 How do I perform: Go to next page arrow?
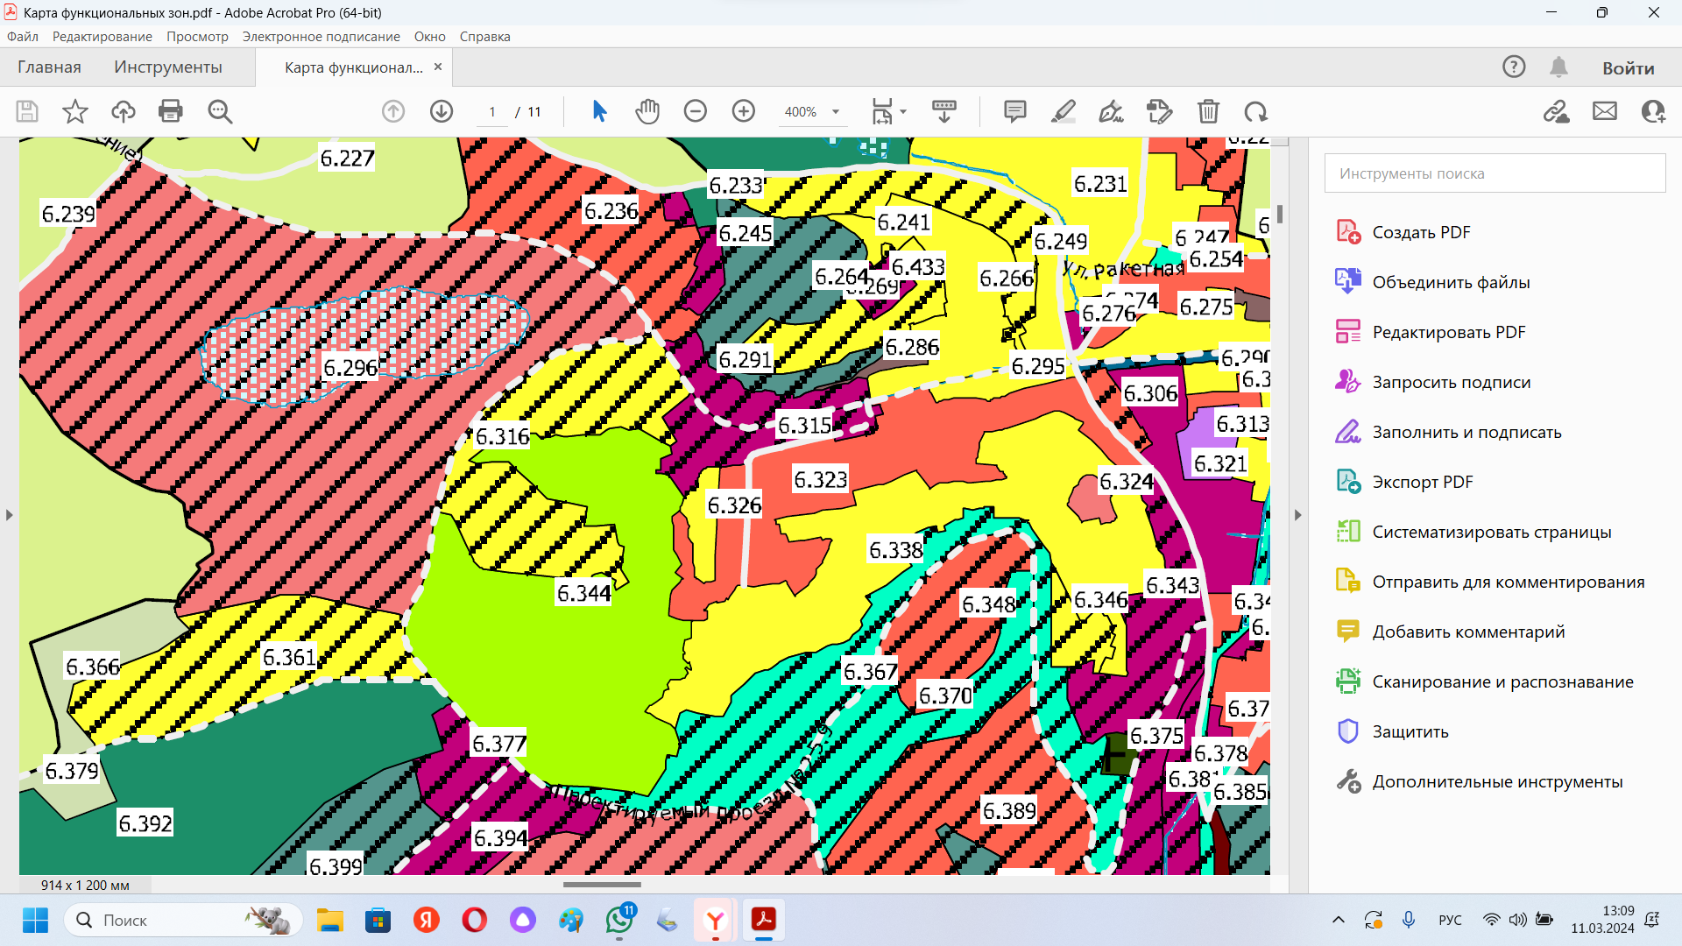click(x=442, y=111)
